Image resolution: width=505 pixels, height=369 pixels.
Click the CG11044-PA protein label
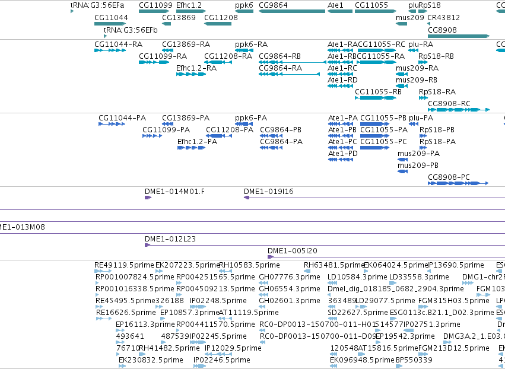point(122,118)
